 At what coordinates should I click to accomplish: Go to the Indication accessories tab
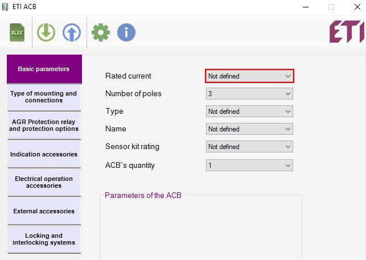click(44, 154)
